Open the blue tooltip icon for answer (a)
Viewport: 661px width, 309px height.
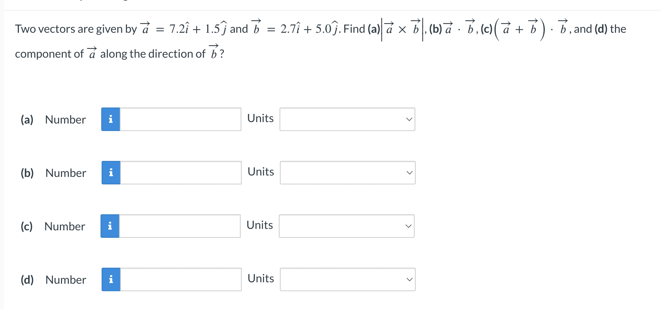pyautogui.click(x=111, y=119)
